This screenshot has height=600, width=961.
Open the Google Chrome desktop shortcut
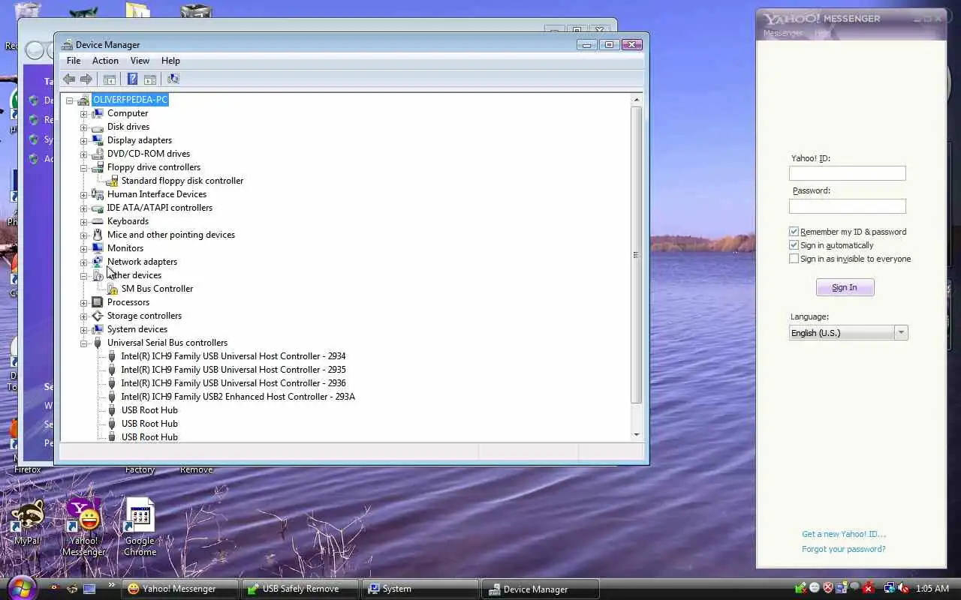(x=140, y=527)
